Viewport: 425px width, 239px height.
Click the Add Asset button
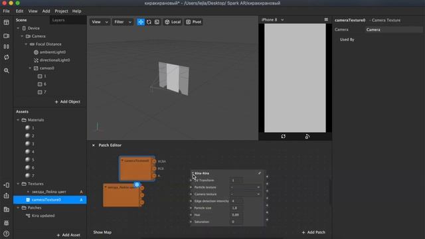coord(68,235)
